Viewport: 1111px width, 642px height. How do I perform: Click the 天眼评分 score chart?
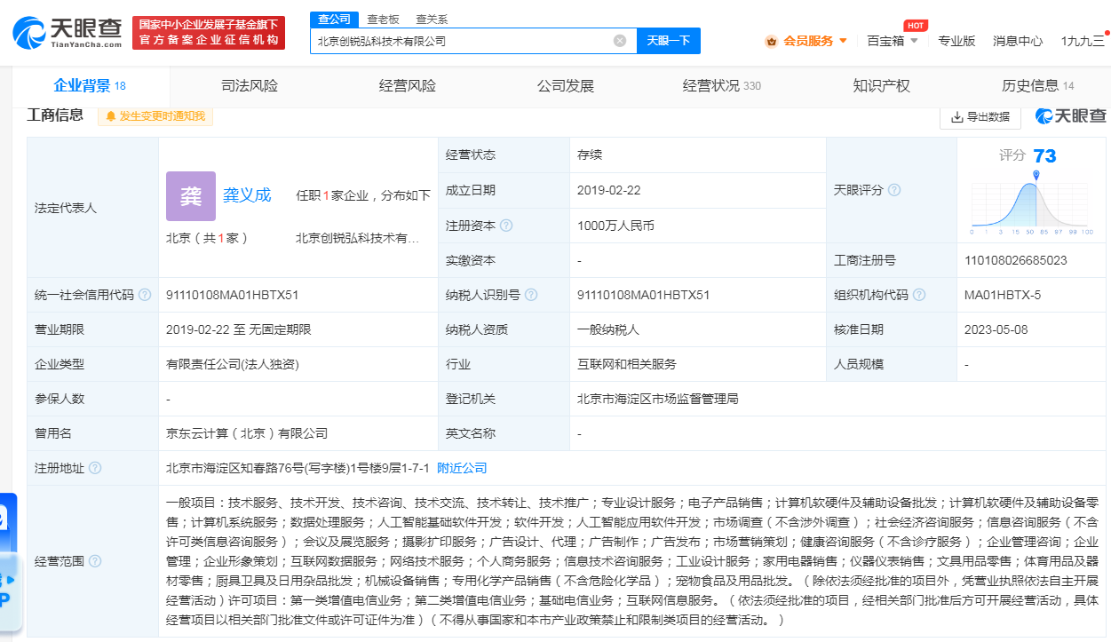click(1032, 202)
